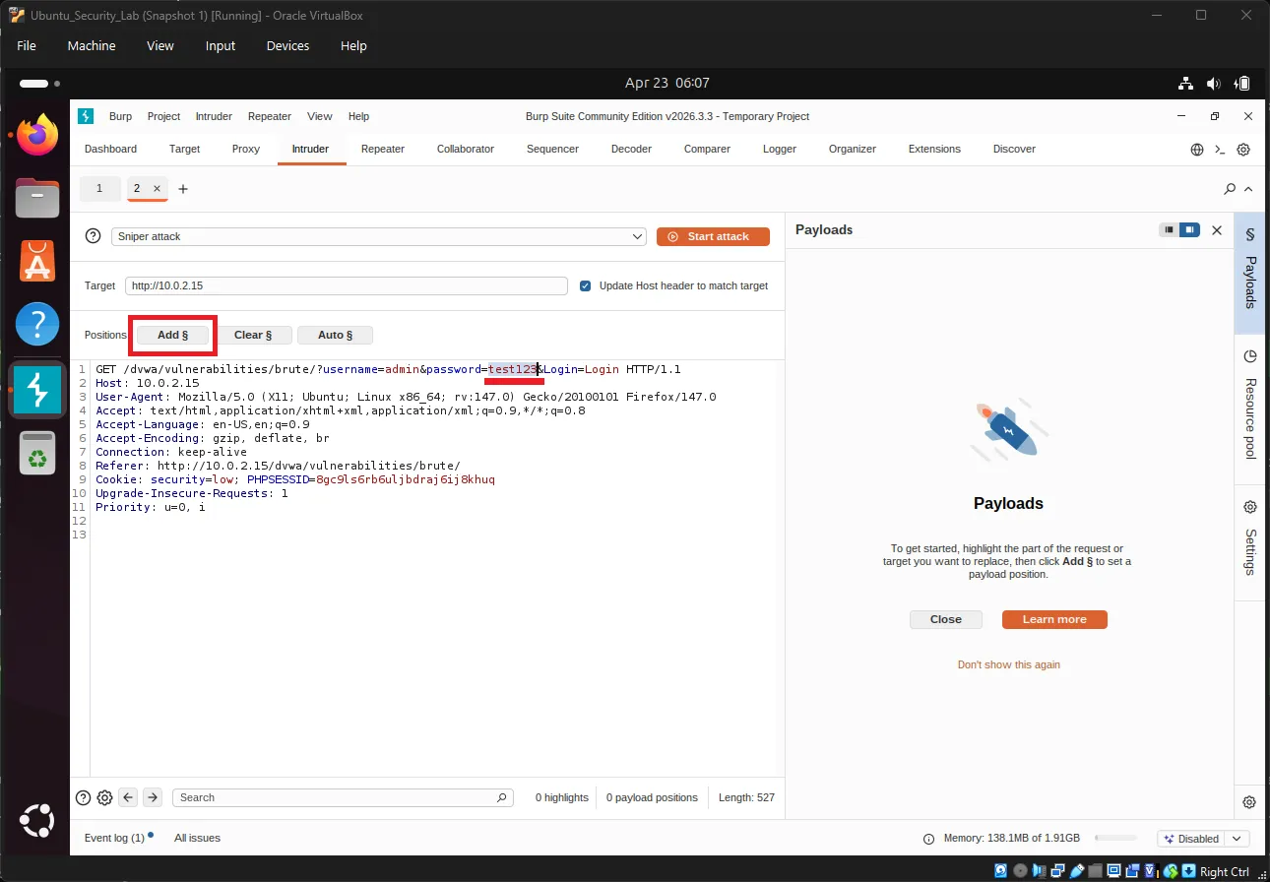Enable Update Host header to match target
This screenshot has height=882, width=1270.
click(586, 285)
